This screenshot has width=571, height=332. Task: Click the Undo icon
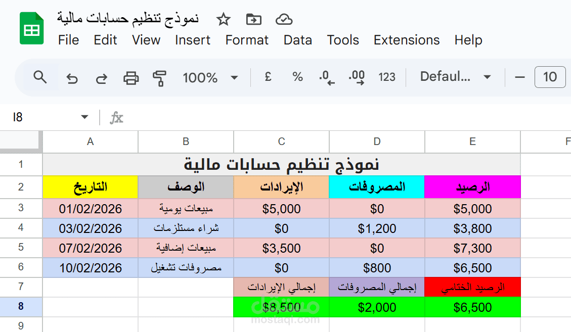[72, 77]
